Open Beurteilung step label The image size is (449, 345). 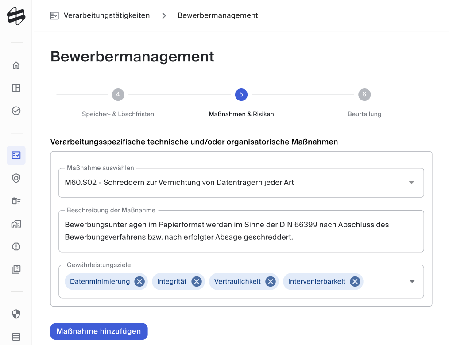364,114
